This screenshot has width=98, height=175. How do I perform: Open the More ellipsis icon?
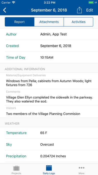[81, 168]
